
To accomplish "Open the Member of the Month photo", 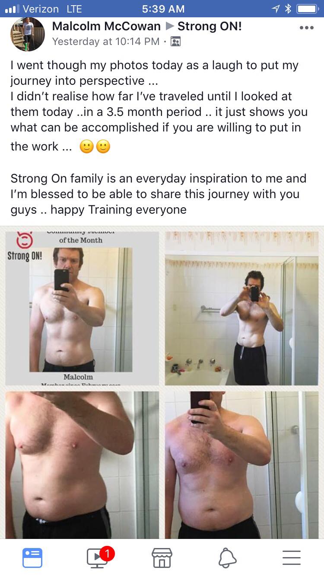I will tap(82, 308).
